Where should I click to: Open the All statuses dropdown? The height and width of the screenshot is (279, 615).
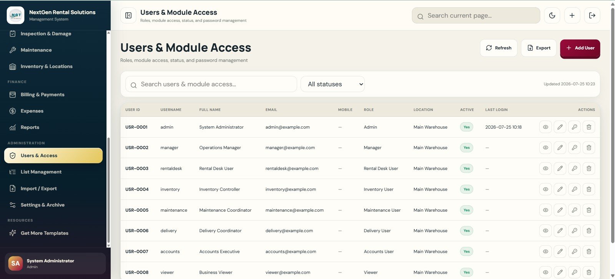(332, 84)
